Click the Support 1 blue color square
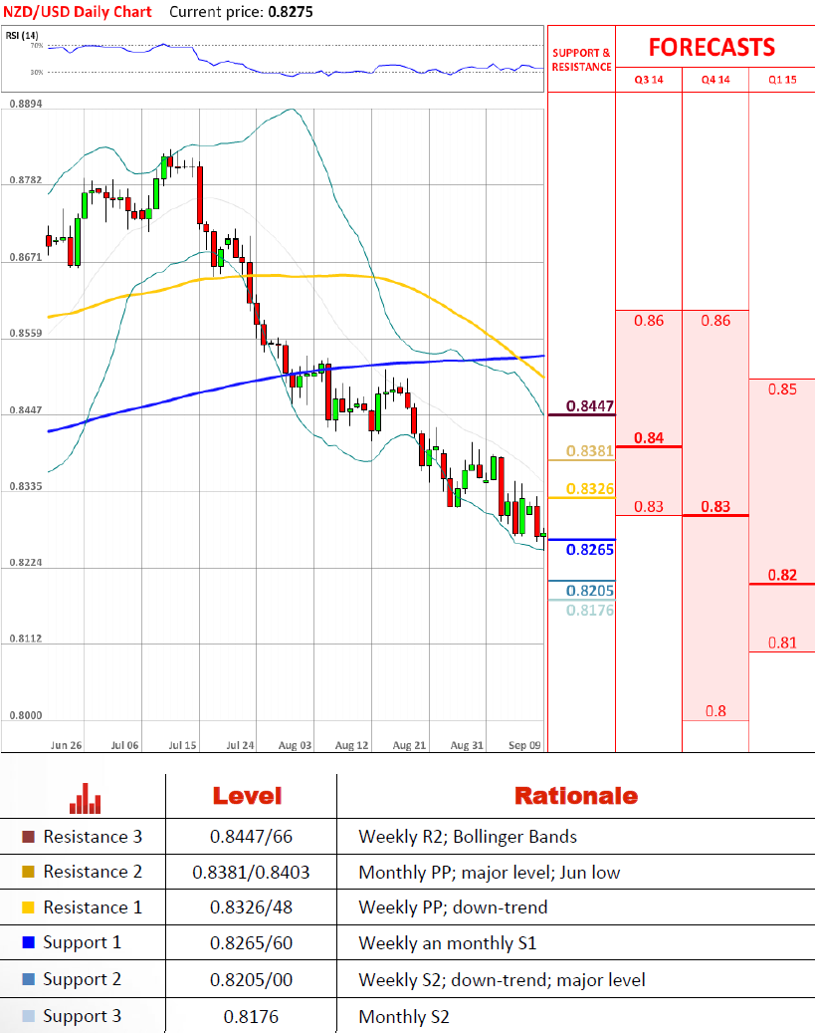 click(x=28, y=942)
